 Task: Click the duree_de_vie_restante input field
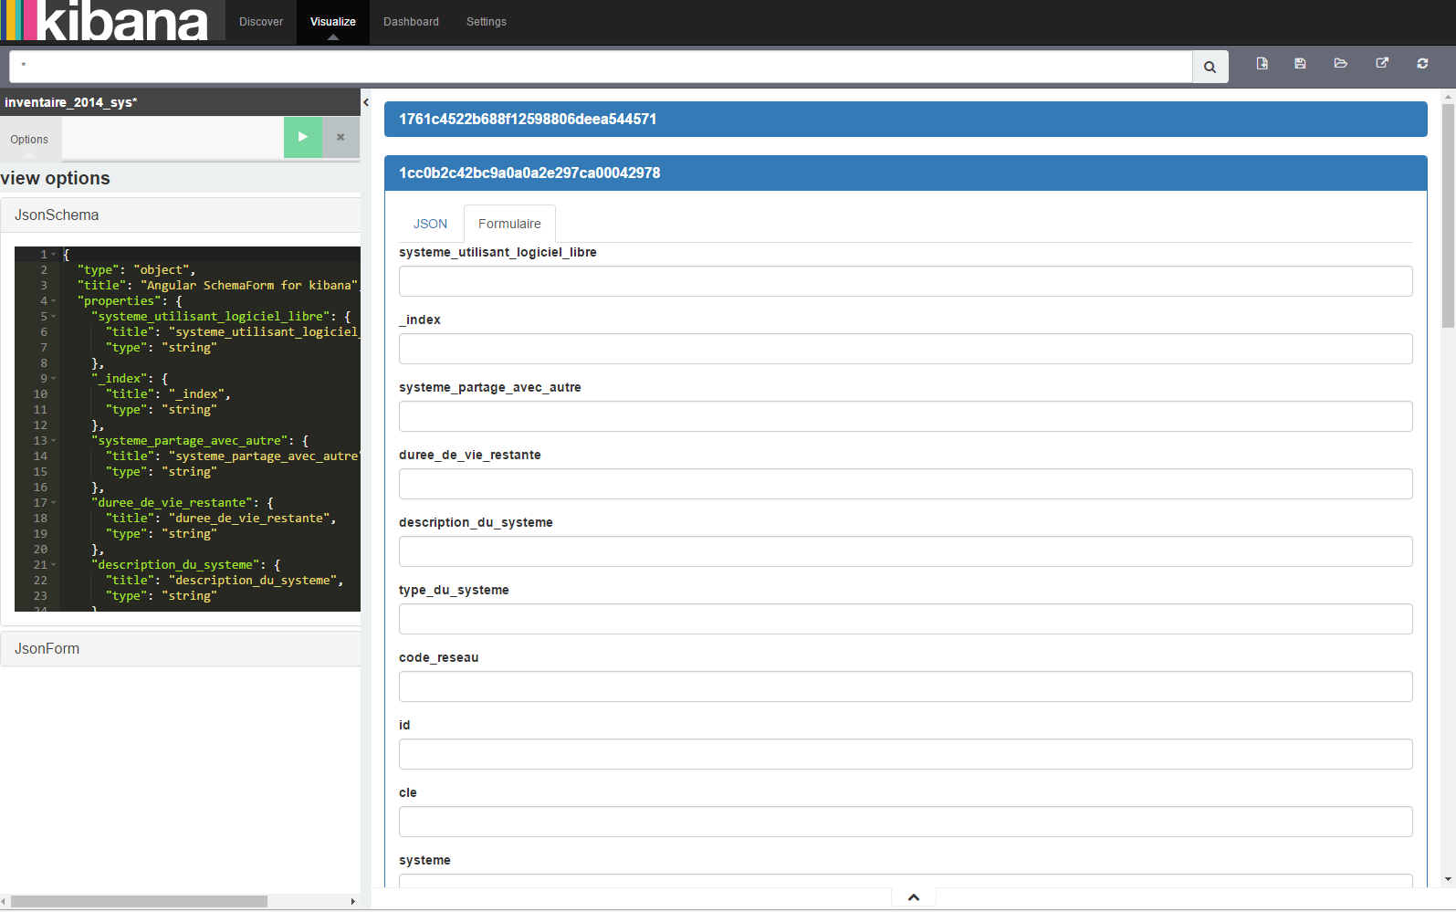(906, 484)
